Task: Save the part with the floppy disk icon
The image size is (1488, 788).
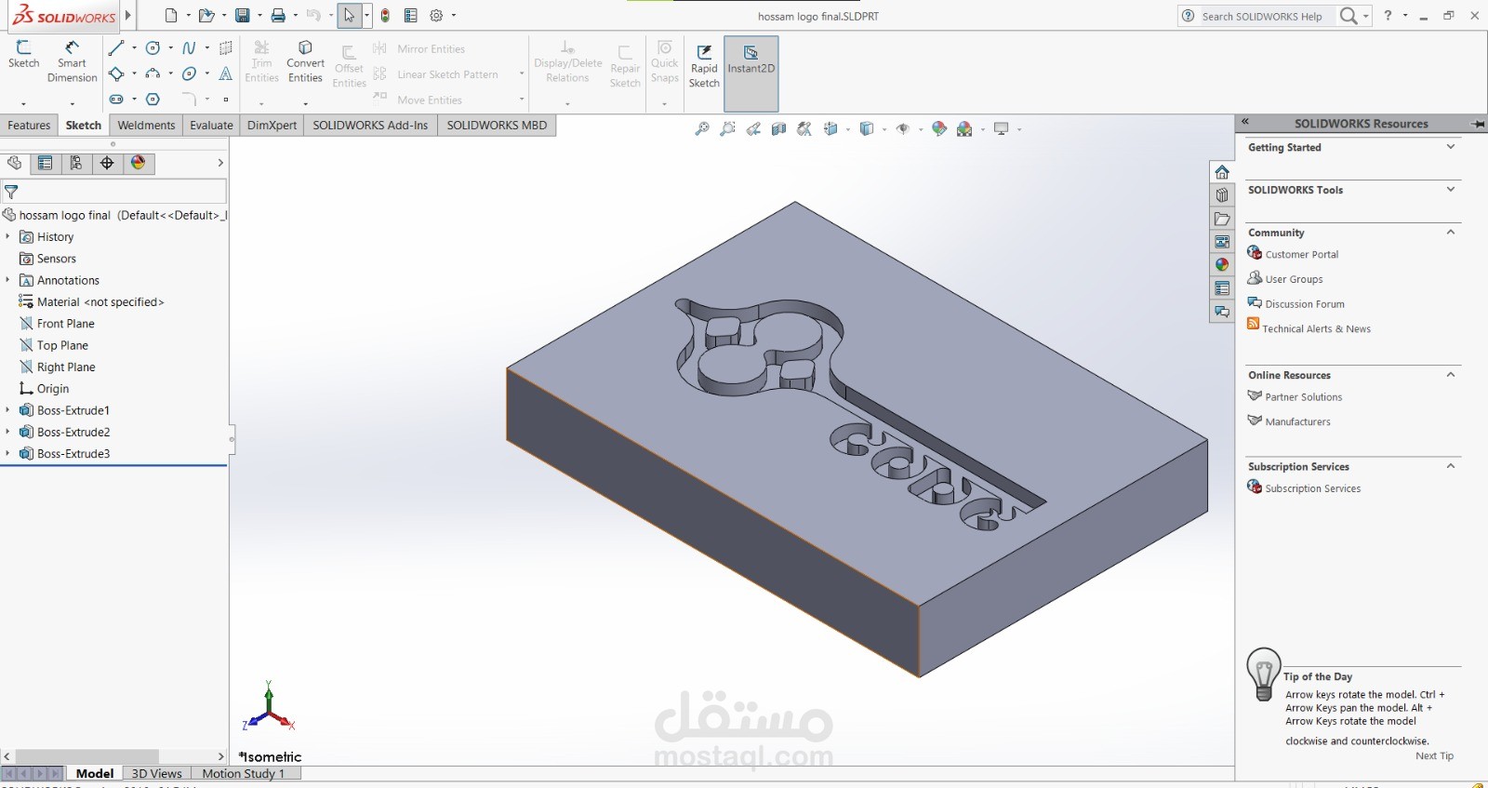Action: coord(243,15)
